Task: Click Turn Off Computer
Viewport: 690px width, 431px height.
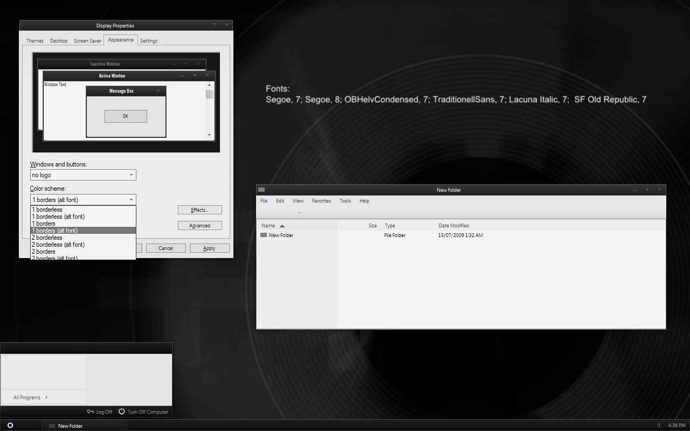Action: pyautogui.click(x=143, y=412)
